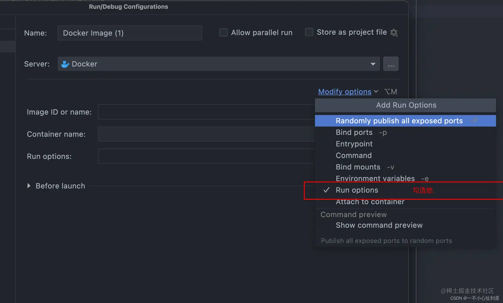
Task: Click the Container name input field
Action: click(206, 134)
